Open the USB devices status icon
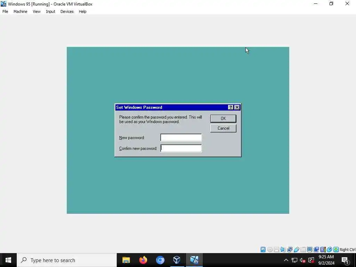This screenshot has width=356, height=267. pos(297,250)
